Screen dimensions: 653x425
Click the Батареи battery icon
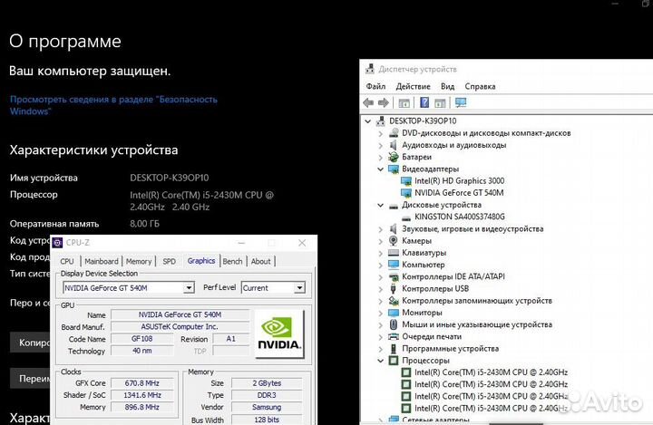pyautogui.click(x=394, y=157)
